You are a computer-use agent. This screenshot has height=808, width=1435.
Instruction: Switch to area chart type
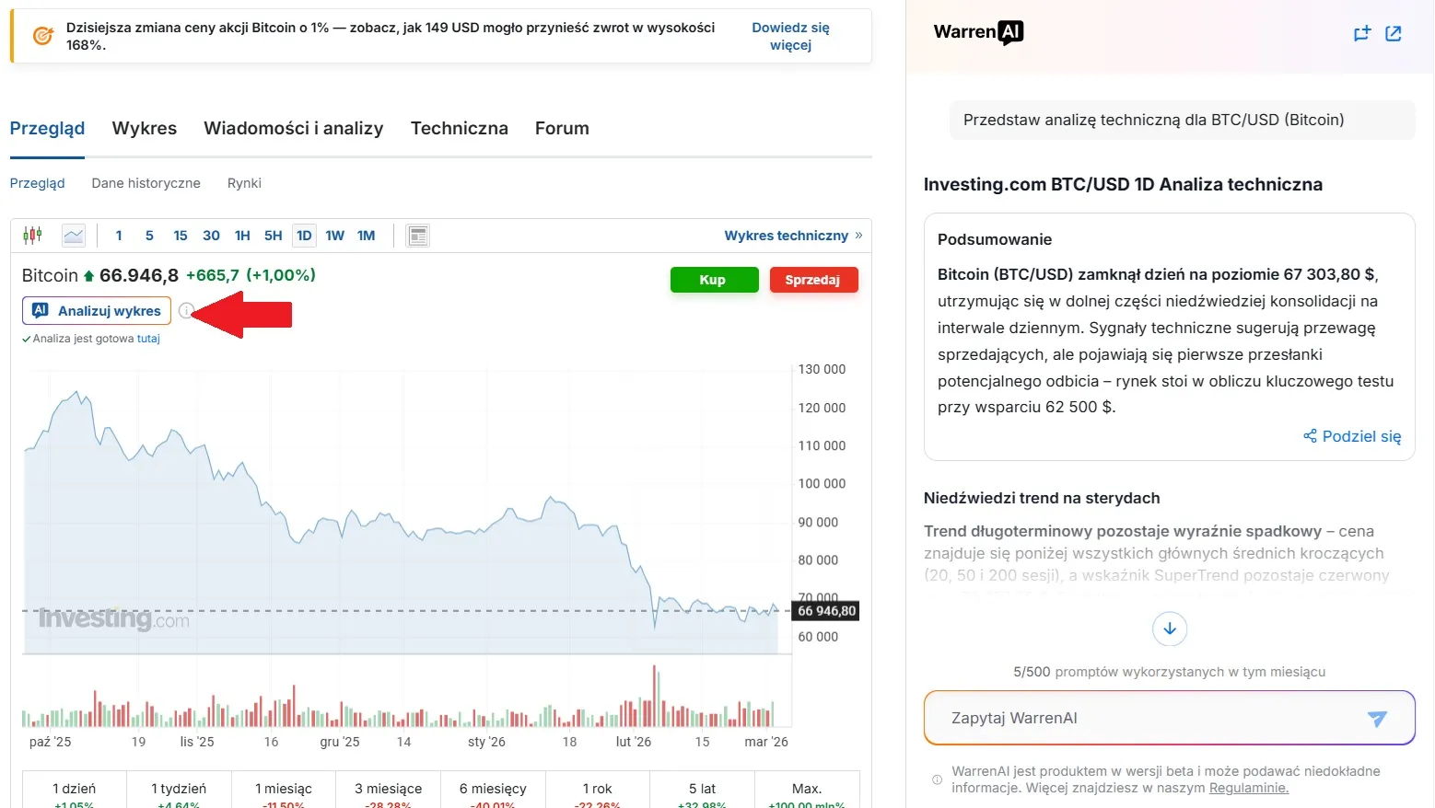74,236
